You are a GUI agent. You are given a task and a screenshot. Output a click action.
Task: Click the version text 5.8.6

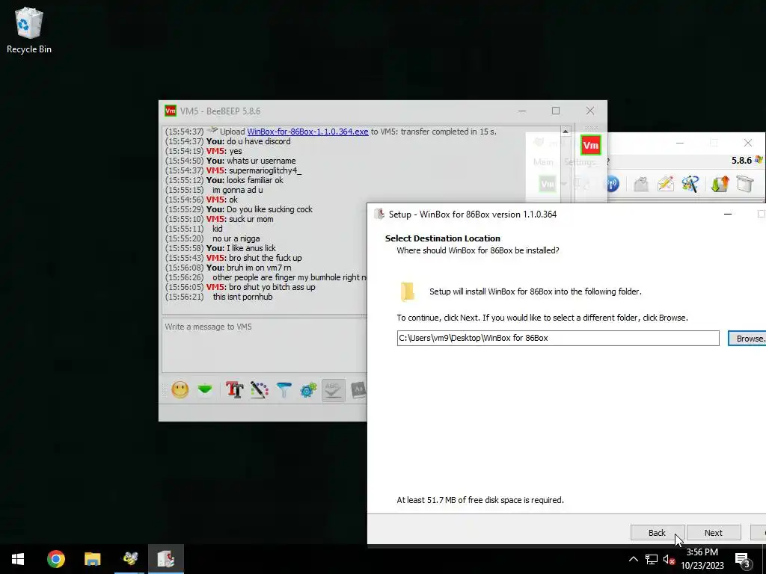tap(741, 160)
